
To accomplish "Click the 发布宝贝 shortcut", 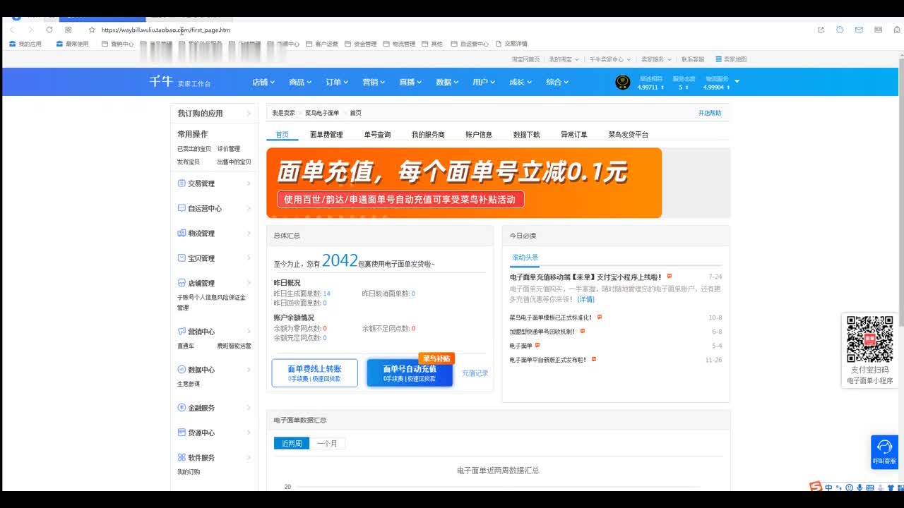I will (x=189, y=162).
